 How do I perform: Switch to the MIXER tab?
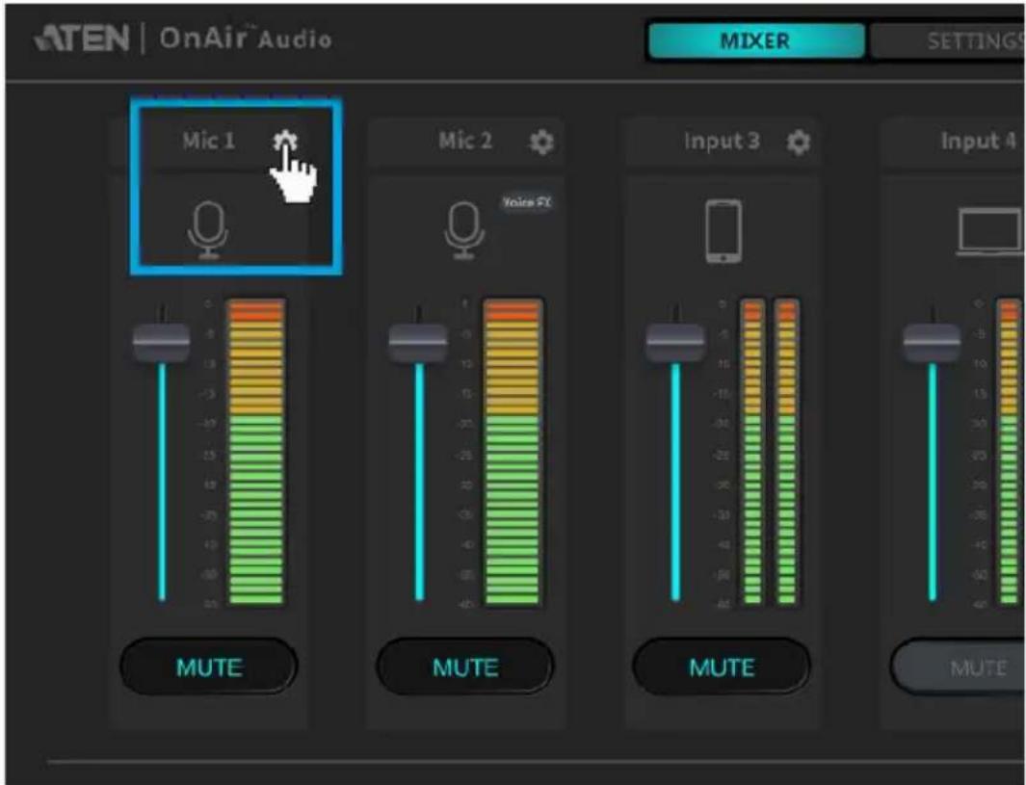(755, 40)
